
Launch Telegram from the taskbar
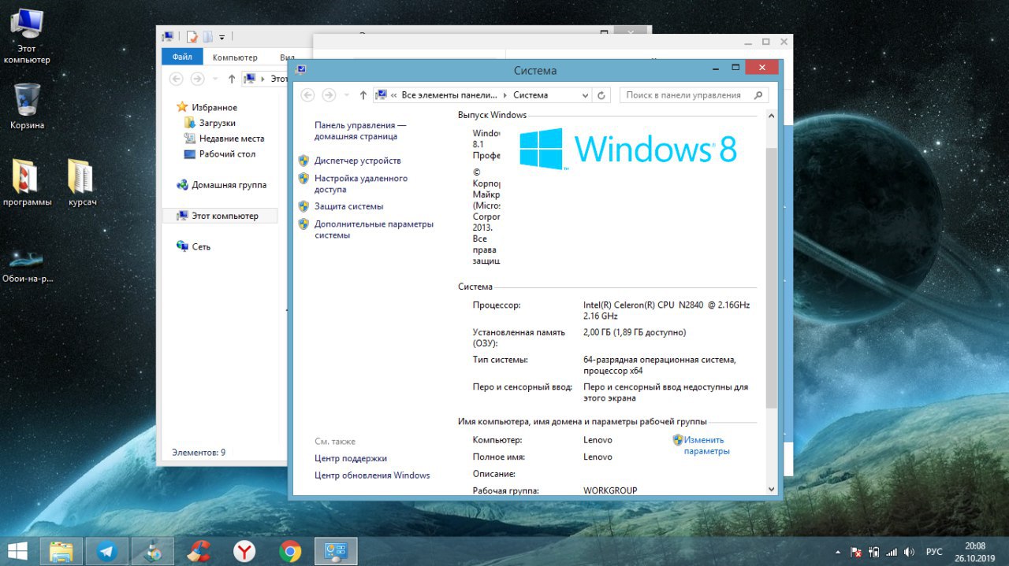[x=106, y=552]
